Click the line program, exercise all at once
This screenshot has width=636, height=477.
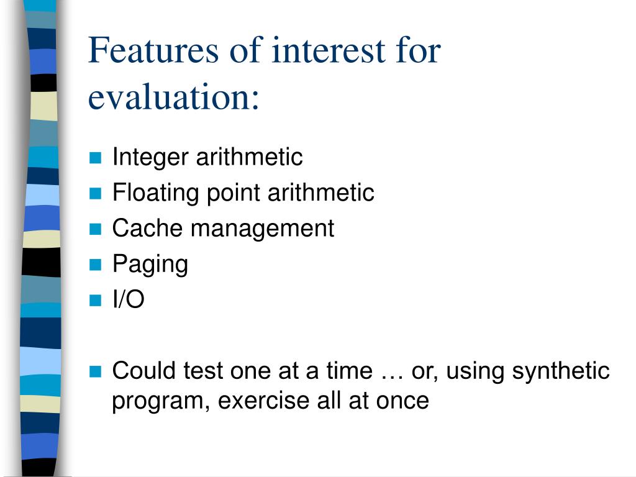[270, 402]
